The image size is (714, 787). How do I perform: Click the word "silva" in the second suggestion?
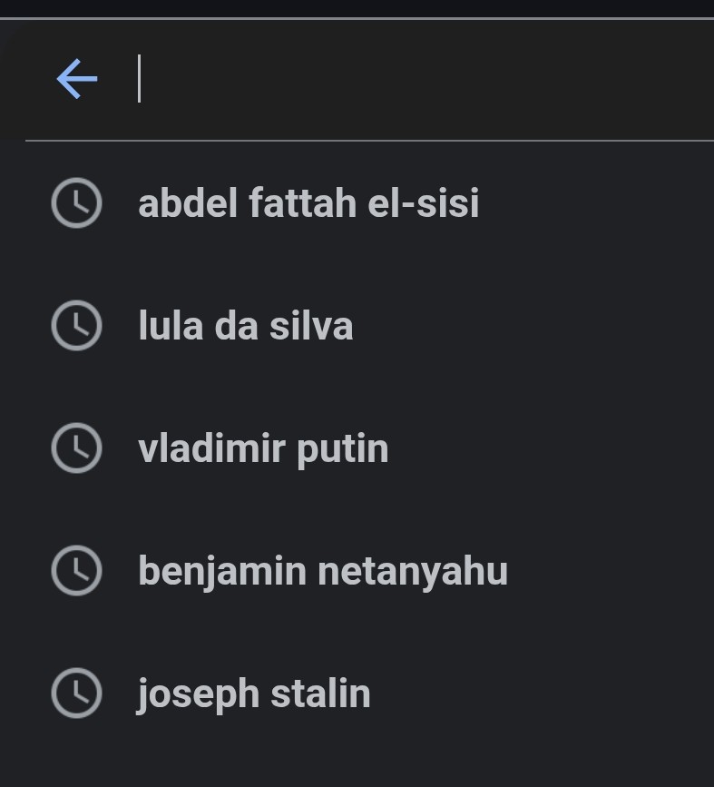coord(311,326)
